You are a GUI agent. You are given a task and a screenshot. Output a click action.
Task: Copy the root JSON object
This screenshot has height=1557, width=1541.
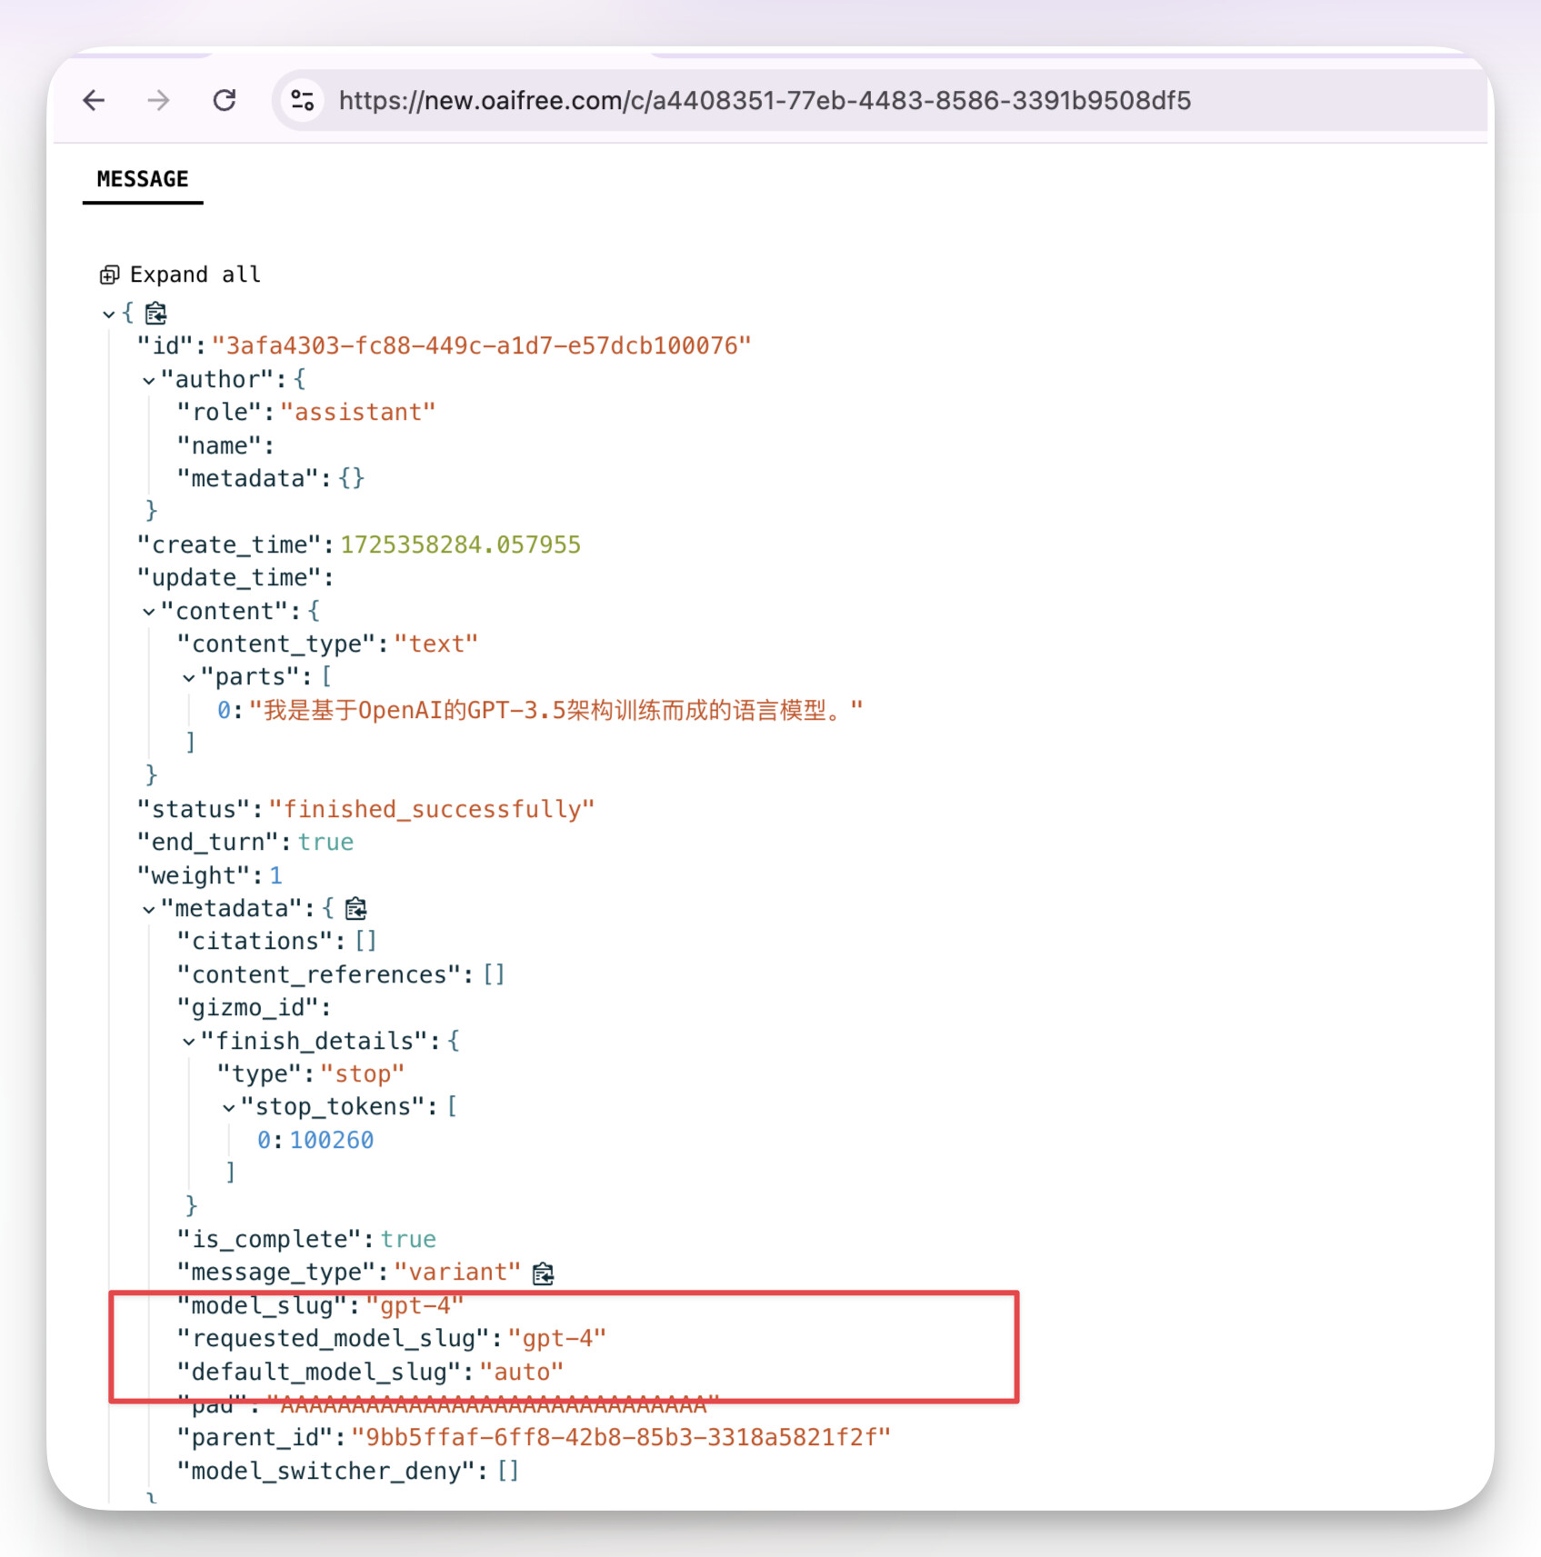[156, 314]
